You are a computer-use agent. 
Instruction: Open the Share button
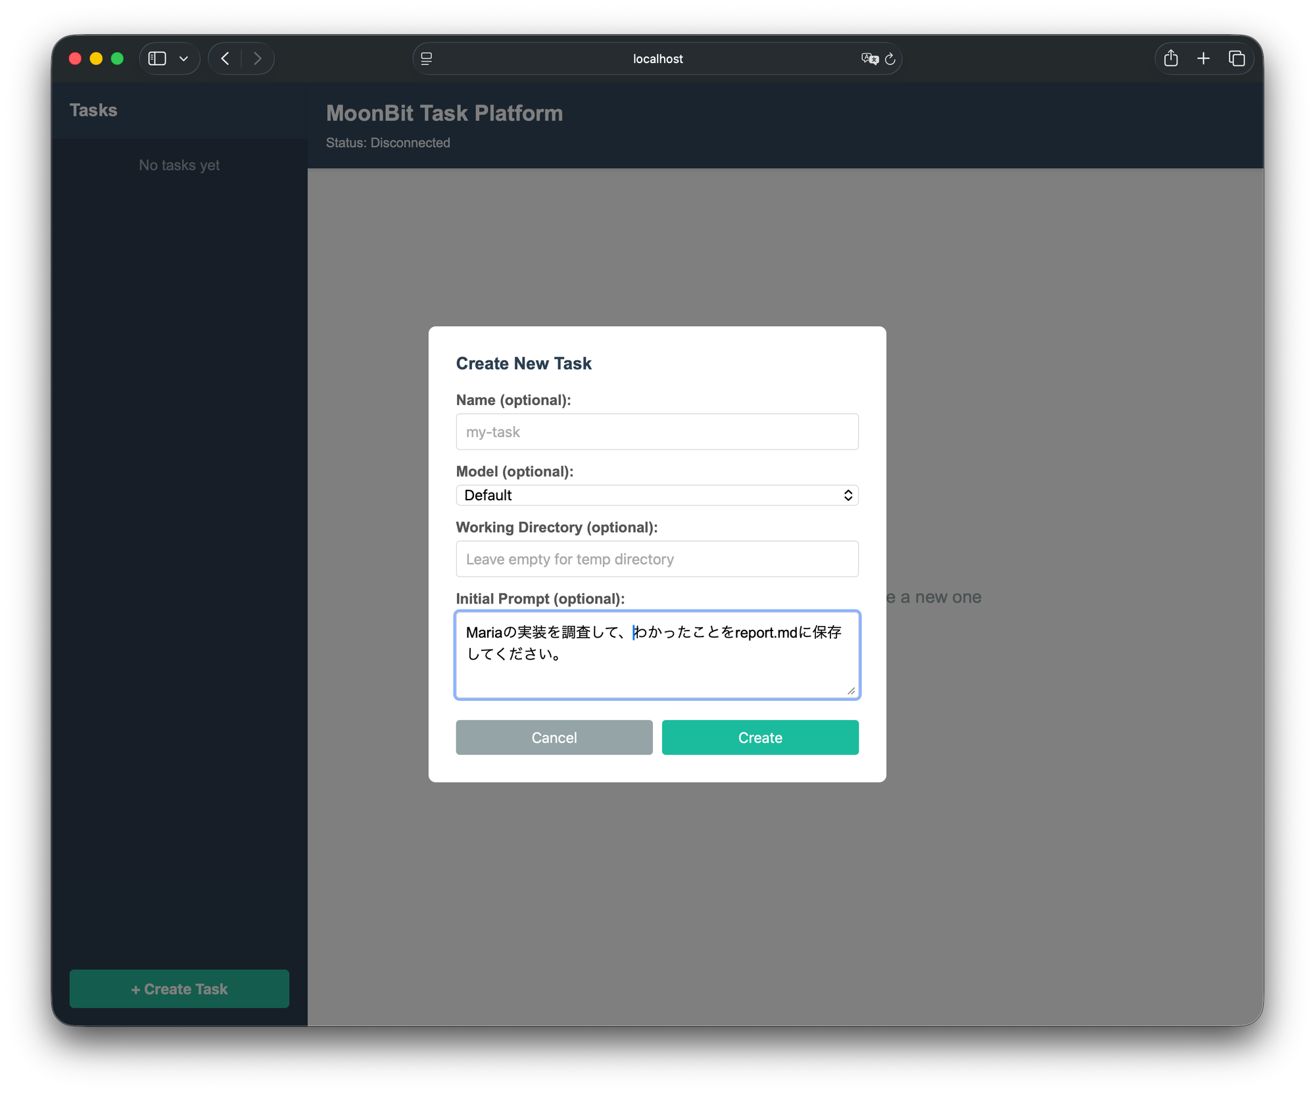click(x=1171, y=59)
